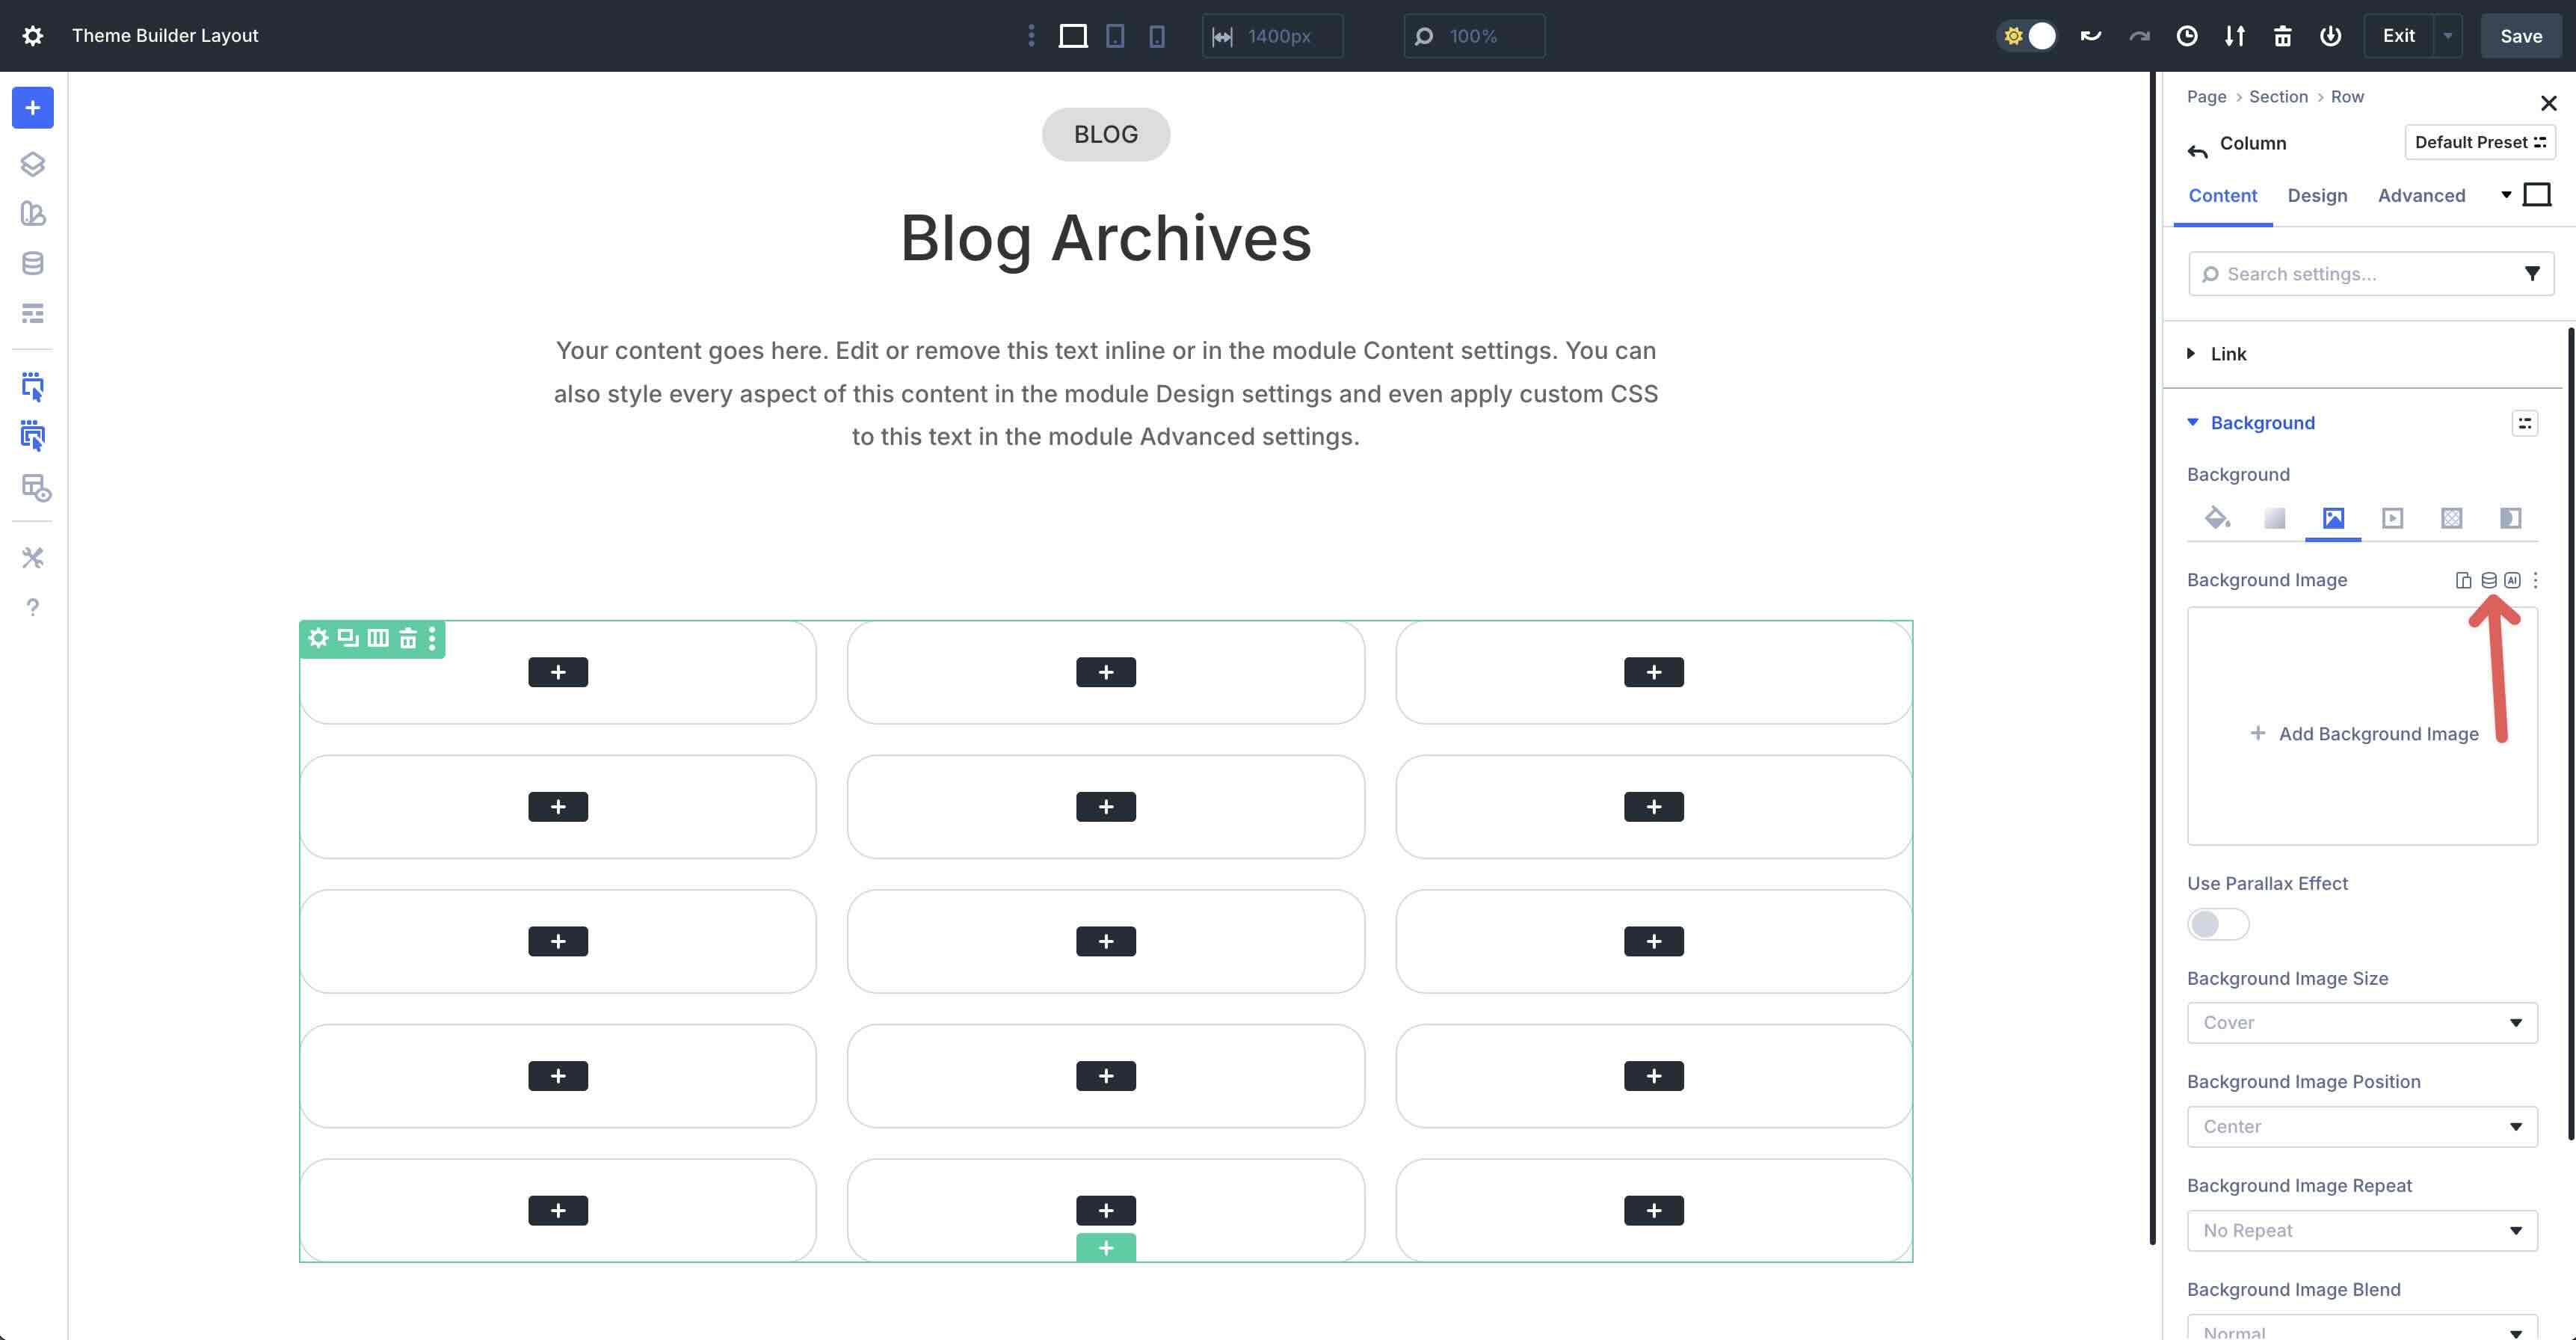The image size is (2576, 1340).
Task: Enable the Use Parallax Effect toggle
Action: tap(2217, 924)
